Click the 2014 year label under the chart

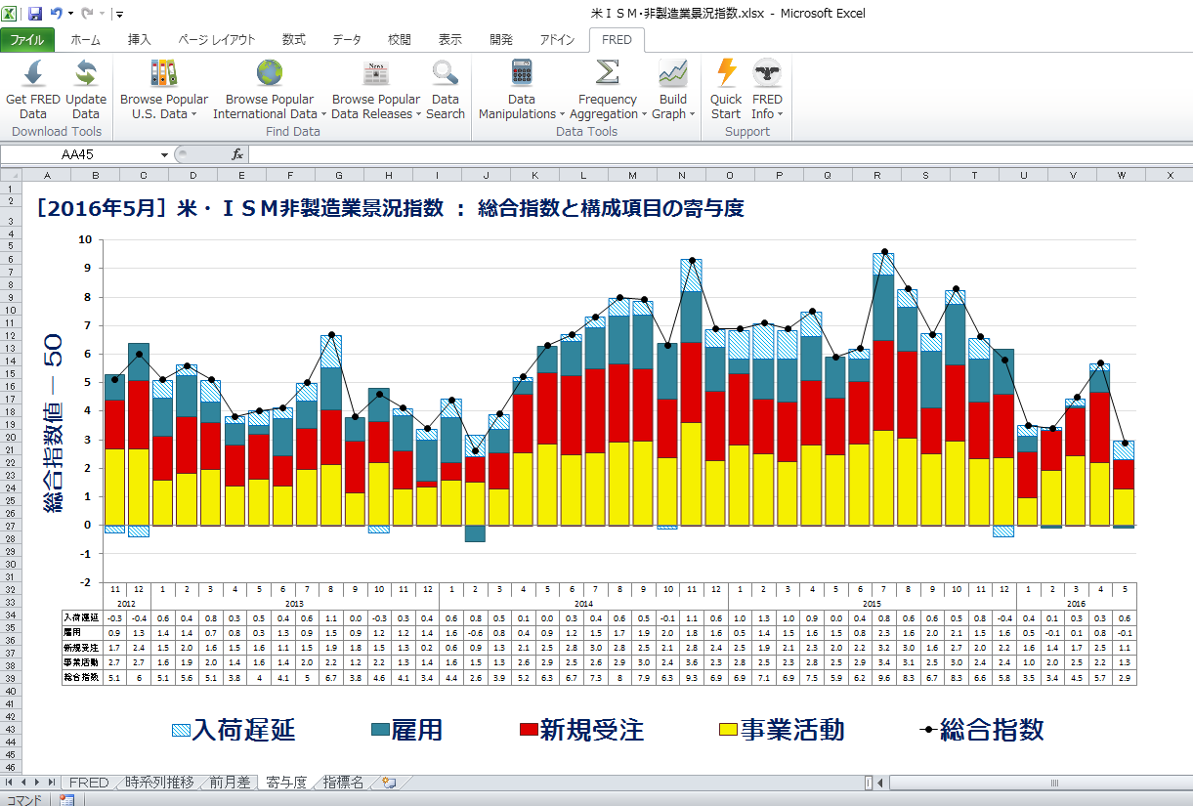coord(582,604)
